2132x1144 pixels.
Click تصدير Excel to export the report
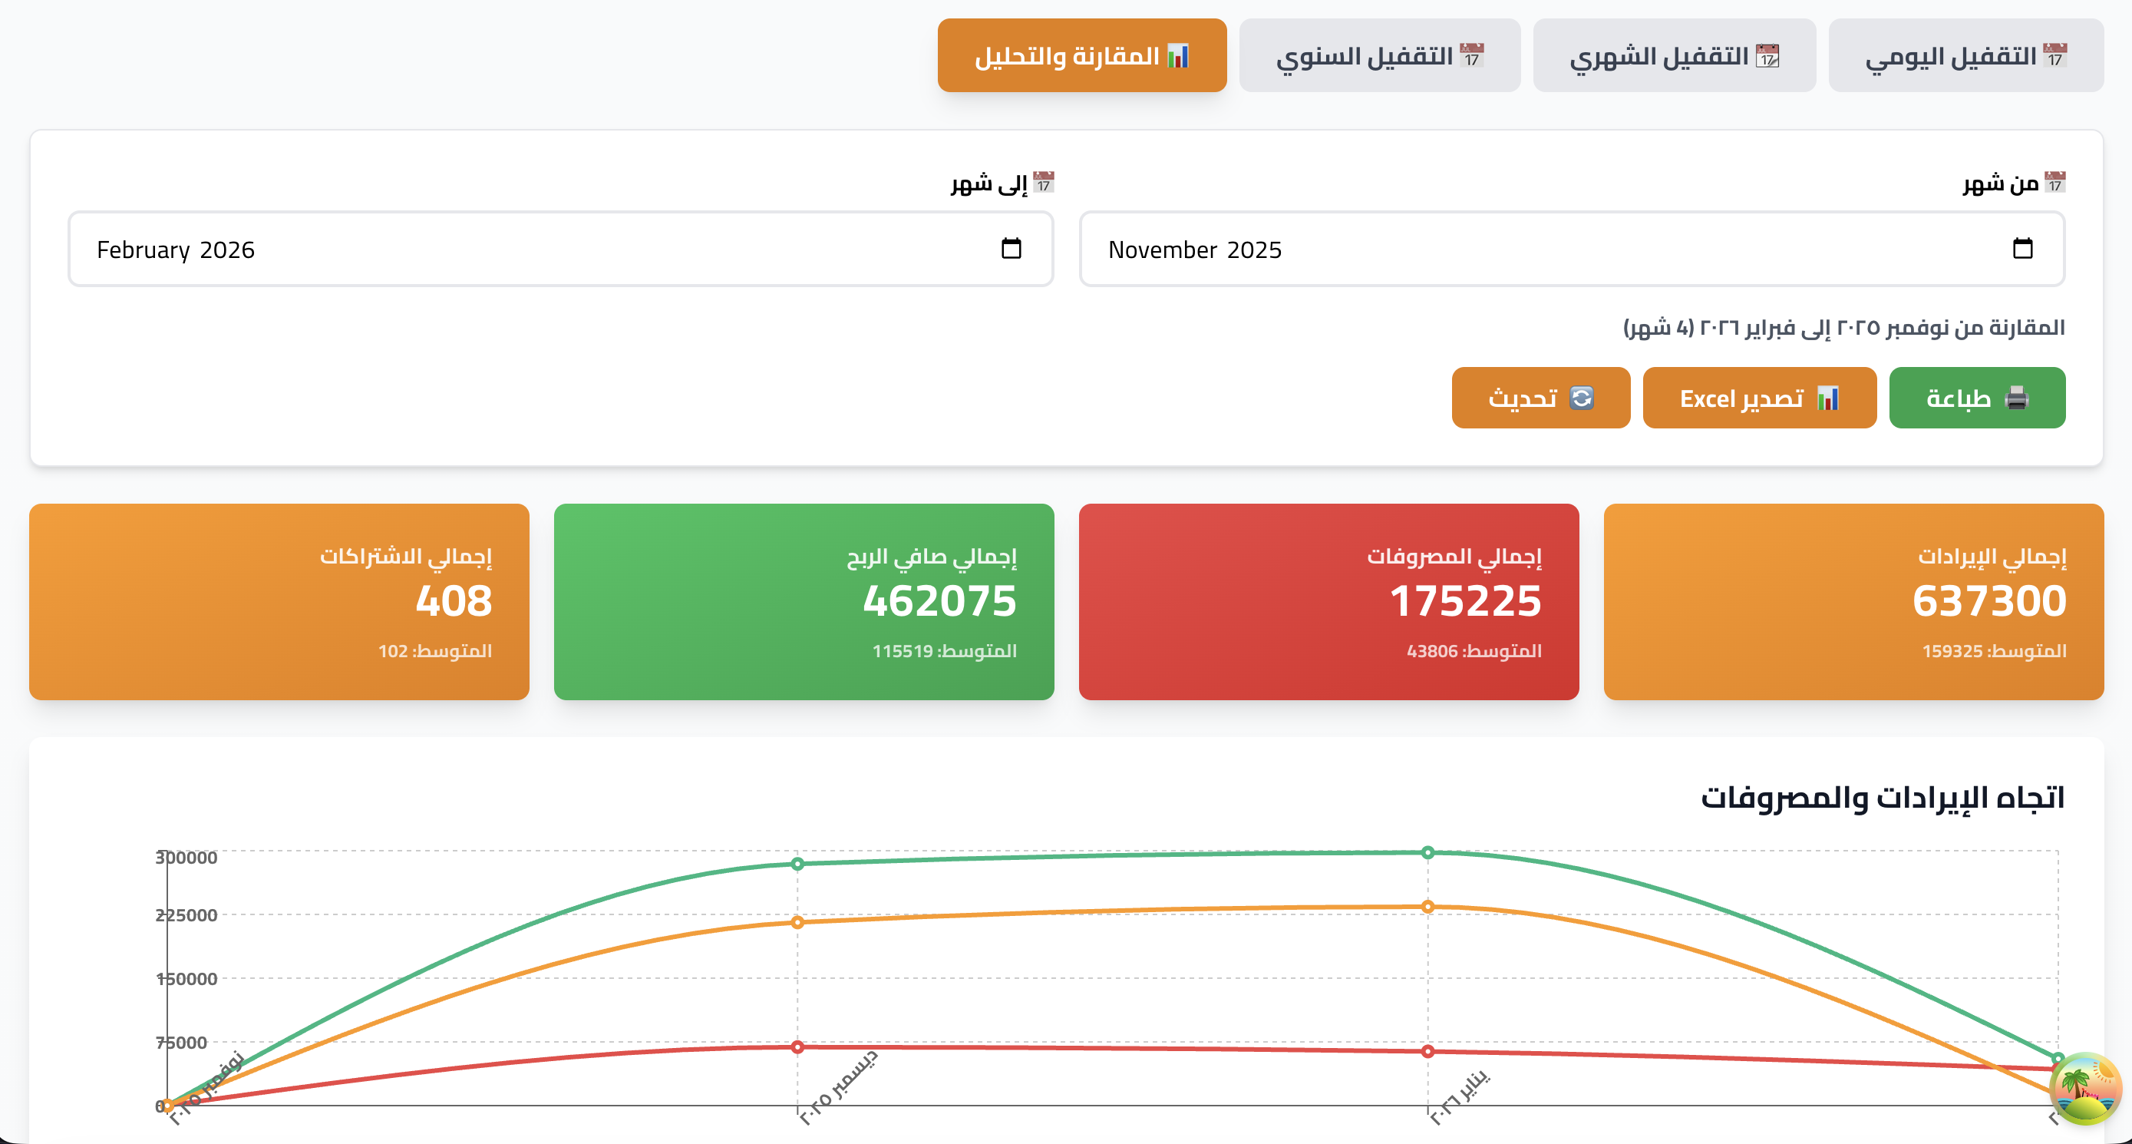(x=1759, y=398)
